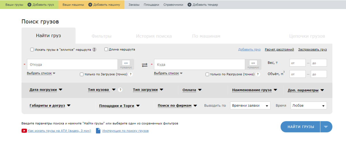Open Площадки menu item

pos(151,5)
